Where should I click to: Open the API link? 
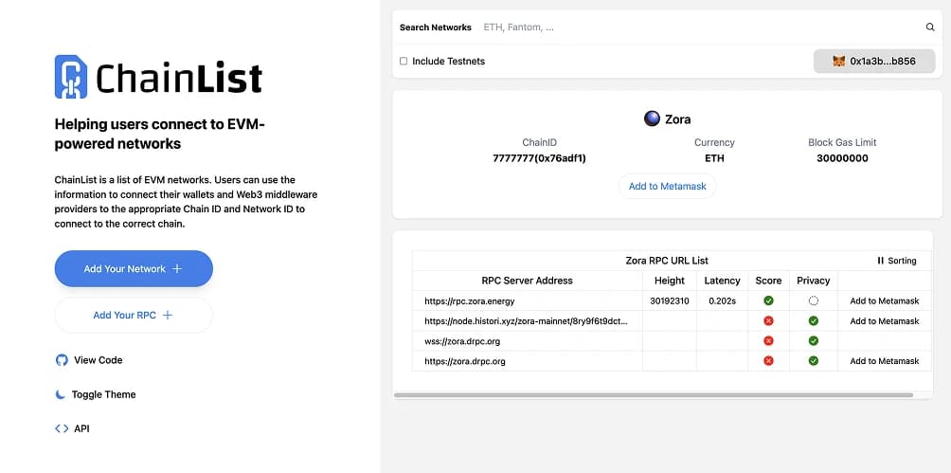click(x=72, y=428)
